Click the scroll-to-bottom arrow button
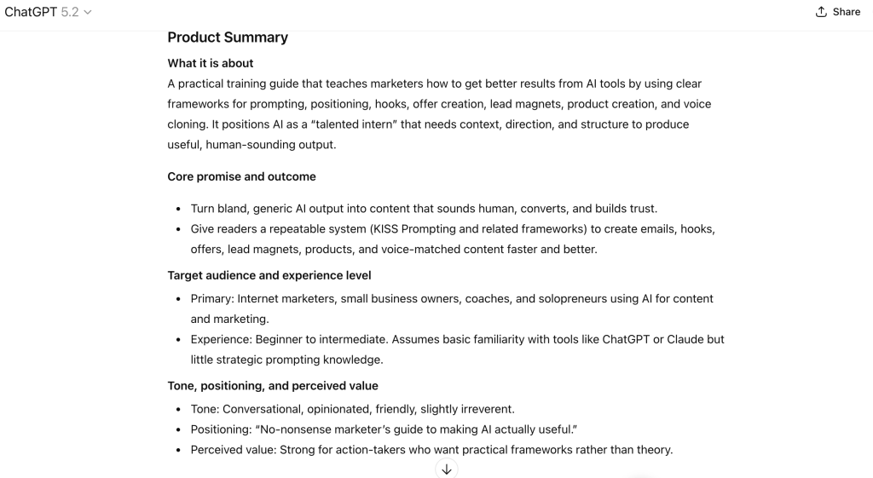873x478 pixels. (446, 469)
